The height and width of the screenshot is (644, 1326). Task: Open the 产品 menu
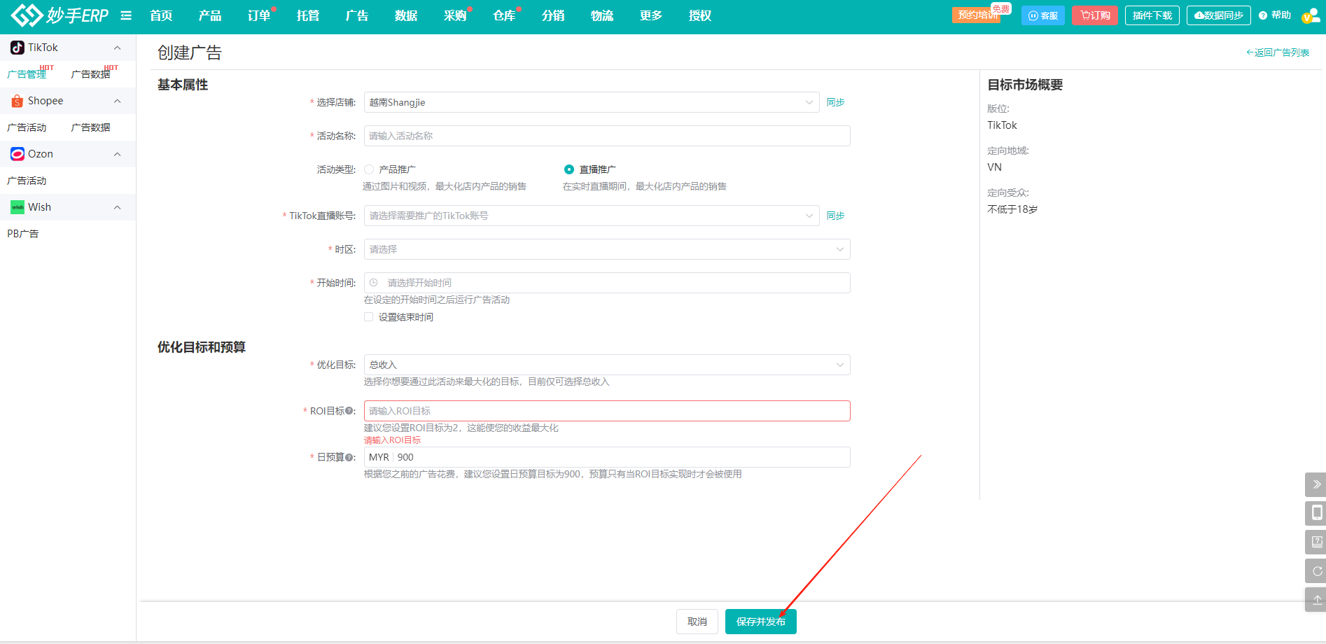[x=210, y=15]
